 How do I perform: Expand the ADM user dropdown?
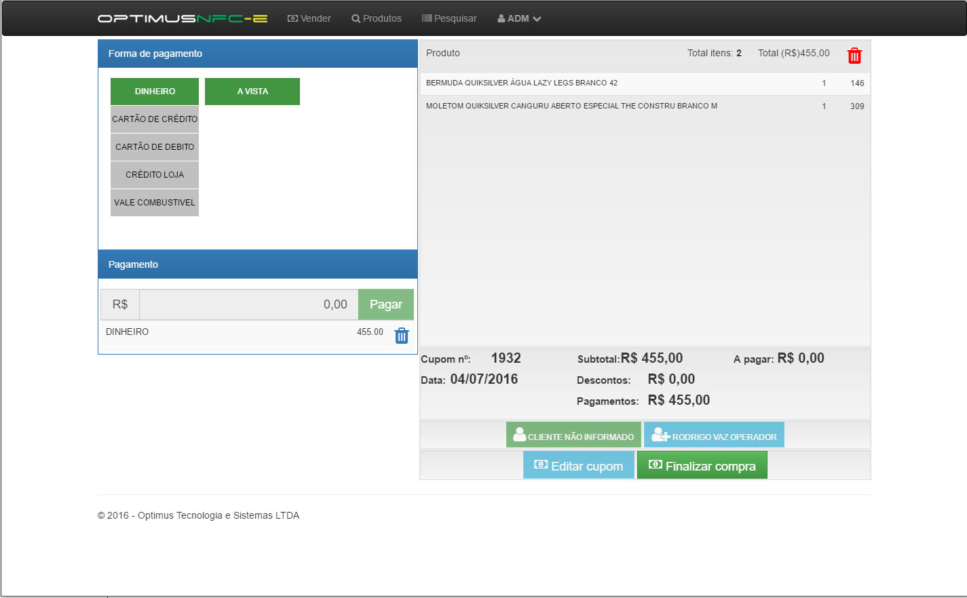tap(519, 18)
